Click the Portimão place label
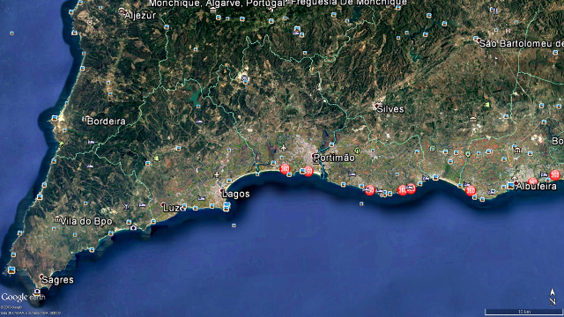This screenshot has height=317, width=564. [x=334, y=158]
